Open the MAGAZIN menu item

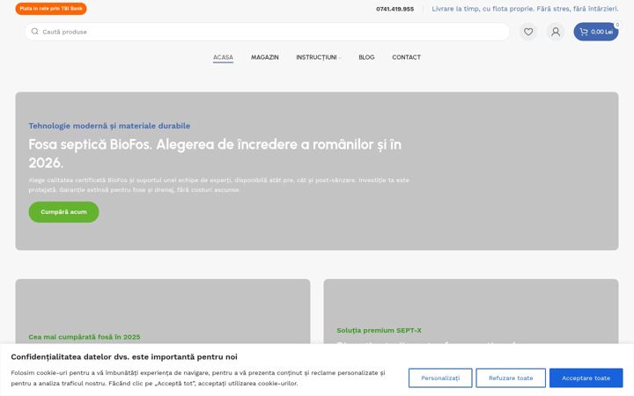265,57
